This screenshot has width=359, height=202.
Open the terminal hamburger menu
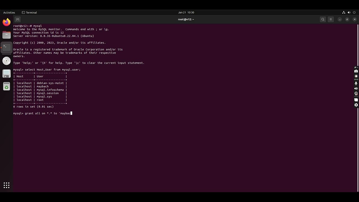(331, 19)
